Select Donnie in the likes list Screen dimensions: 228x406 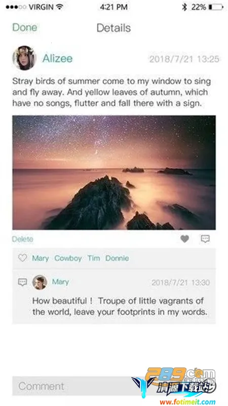(117, 258)
